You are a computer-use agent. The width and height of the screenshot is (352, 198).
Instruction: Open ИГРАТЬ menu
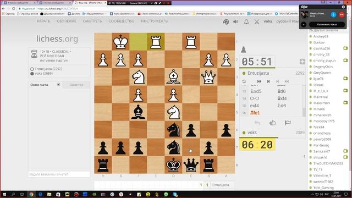point(43,21)
